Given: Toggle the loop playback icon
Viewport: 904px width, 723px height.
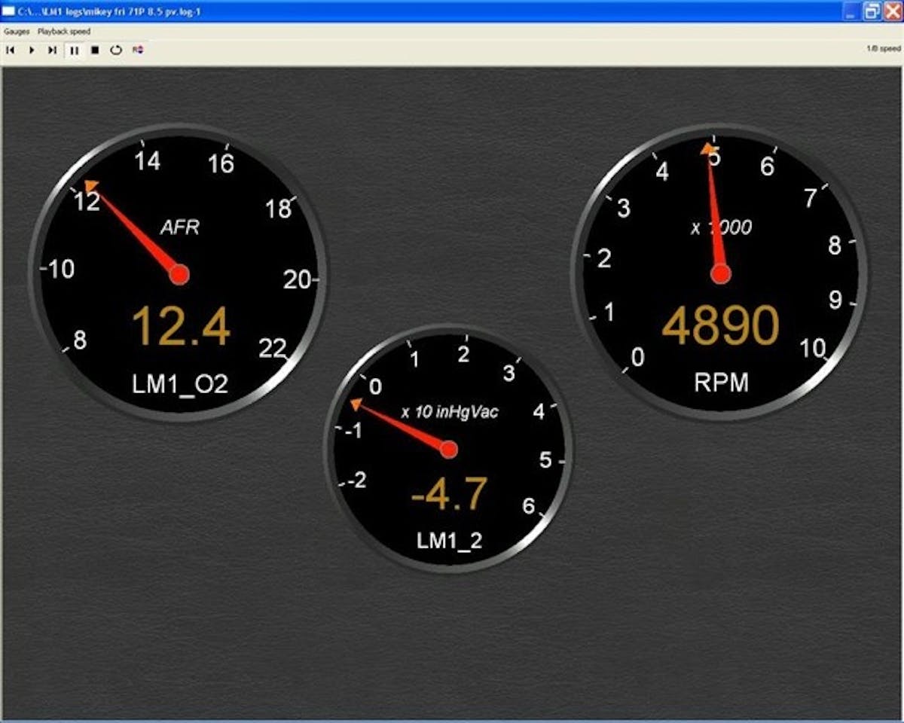Looking at the screenshot, I should tap(116, 50).
